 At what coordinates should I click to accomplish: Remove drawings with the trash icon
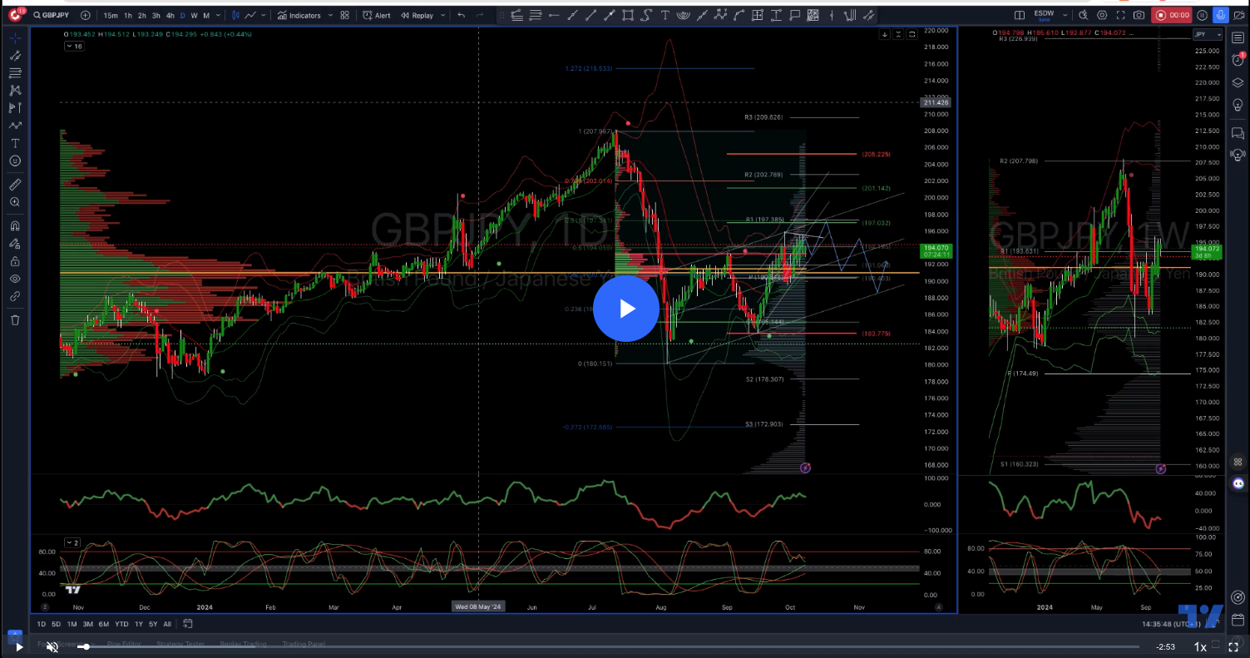click(15, 319)
